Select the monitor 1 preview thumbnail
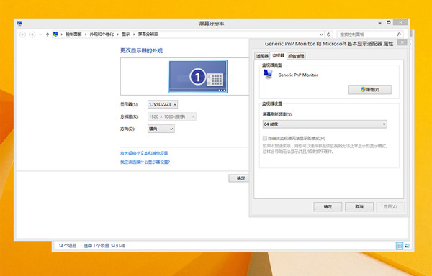 [198, 76]
